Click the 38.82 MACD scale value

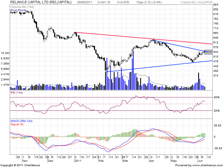pyautogui.click(x=217, y=126)
